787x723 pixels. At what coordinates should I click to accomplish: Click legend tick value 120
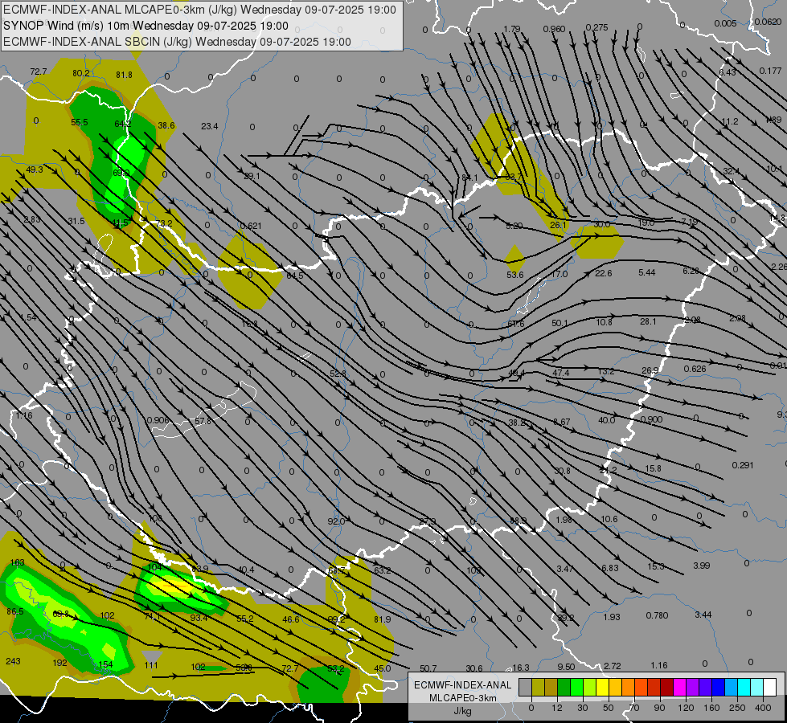[x=686, y=708]
